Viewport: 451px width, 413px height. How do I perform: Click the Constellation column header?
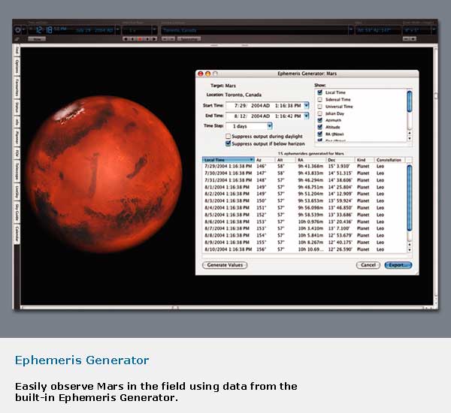click(389, 160)
